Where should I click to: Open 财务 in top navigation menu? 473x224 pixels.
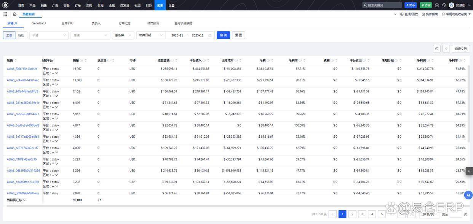(149, 5)
